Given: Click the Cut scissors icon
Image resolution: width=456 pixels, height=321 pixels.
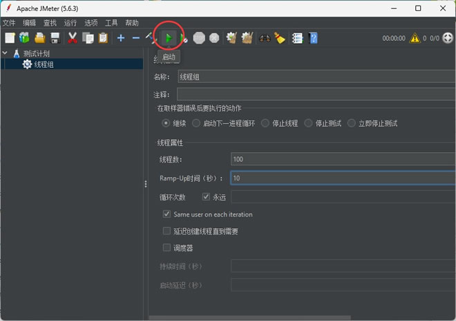Looking at the screenshot, I should [x=73, y=38].
